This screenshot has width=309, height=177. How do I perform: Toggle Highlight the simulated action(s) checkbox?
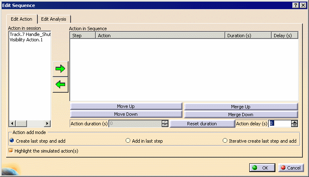[x=11, y=151]
